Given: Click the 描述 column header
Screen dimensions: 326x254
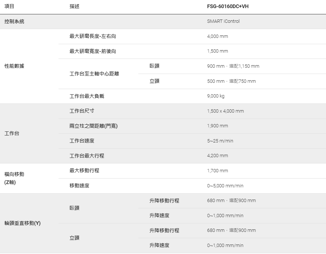Looking at the screenshot, I should [x=74, y=7].
